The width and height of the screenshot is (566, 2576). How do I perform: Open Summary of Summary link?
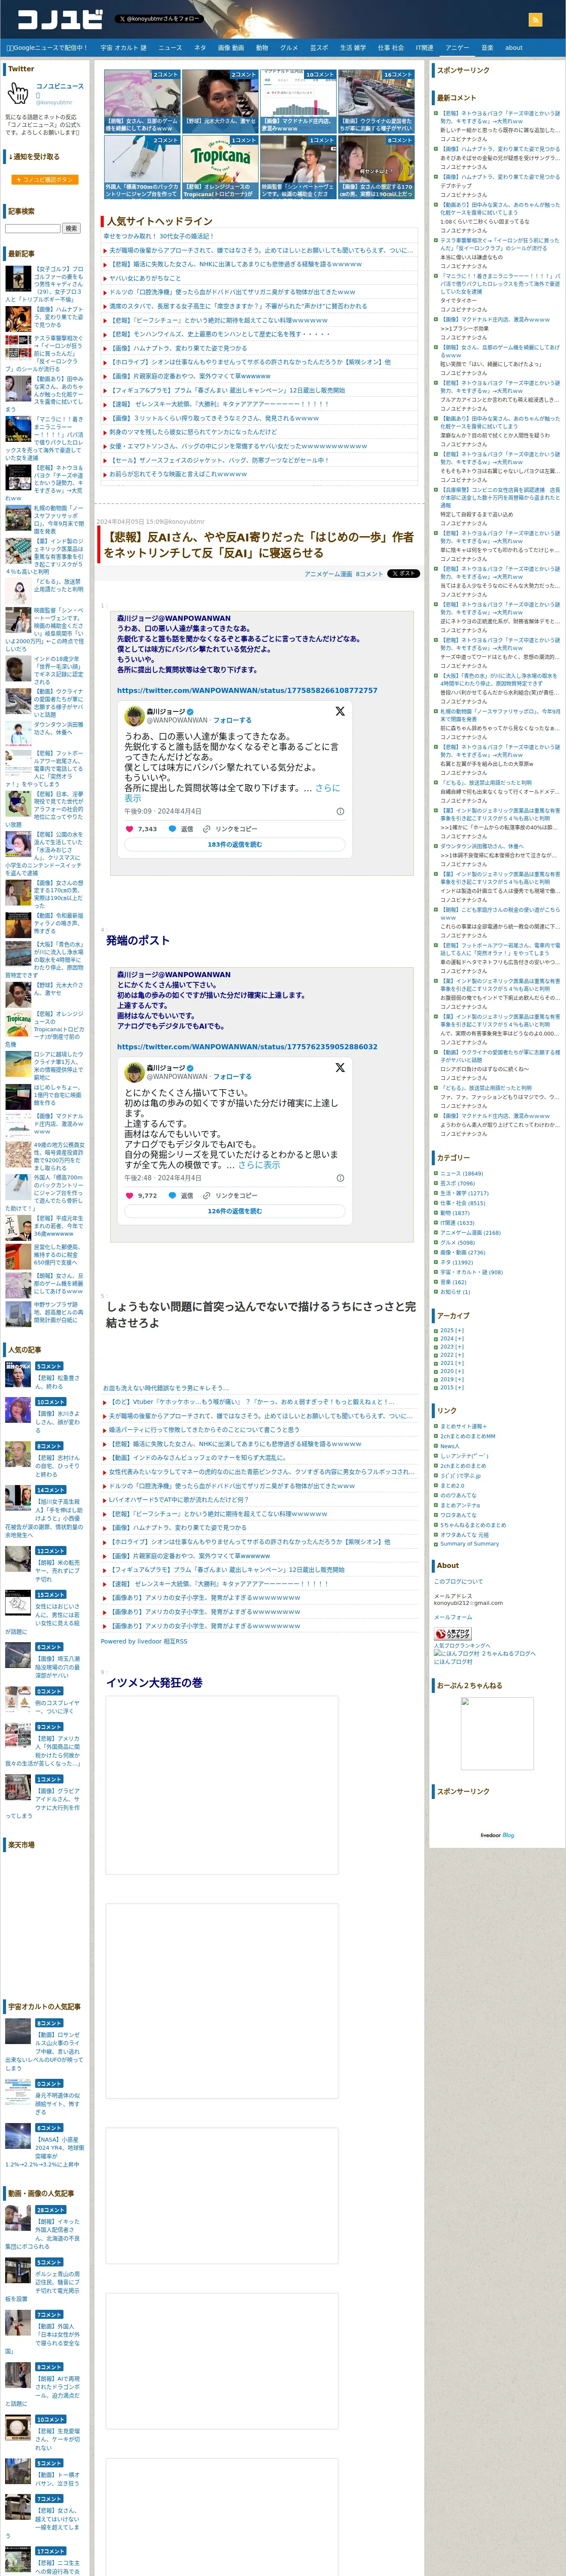point(469,1544)
